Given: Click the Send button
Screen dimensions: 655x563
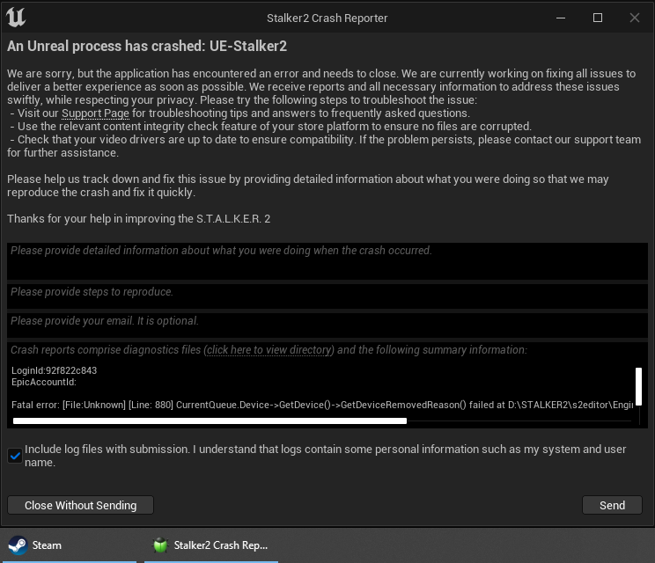Looking at the screenshot, I should (612, 505).
